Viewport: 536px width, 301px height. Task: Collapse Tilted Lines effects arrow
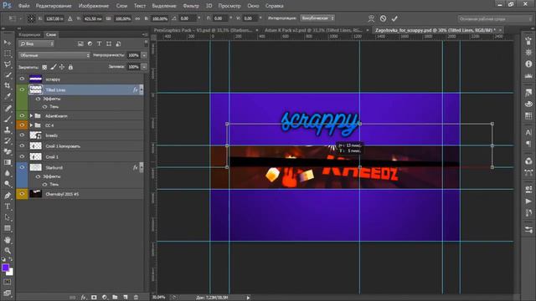[141, 89]
